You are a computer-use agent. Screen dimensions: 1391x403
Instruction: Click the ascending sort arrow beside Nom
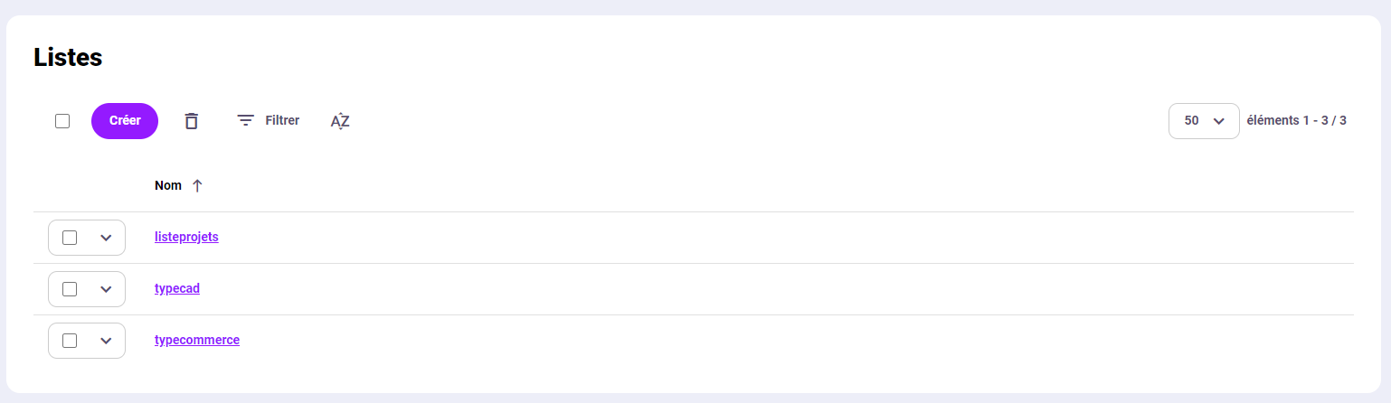click(x=198, y=185)
